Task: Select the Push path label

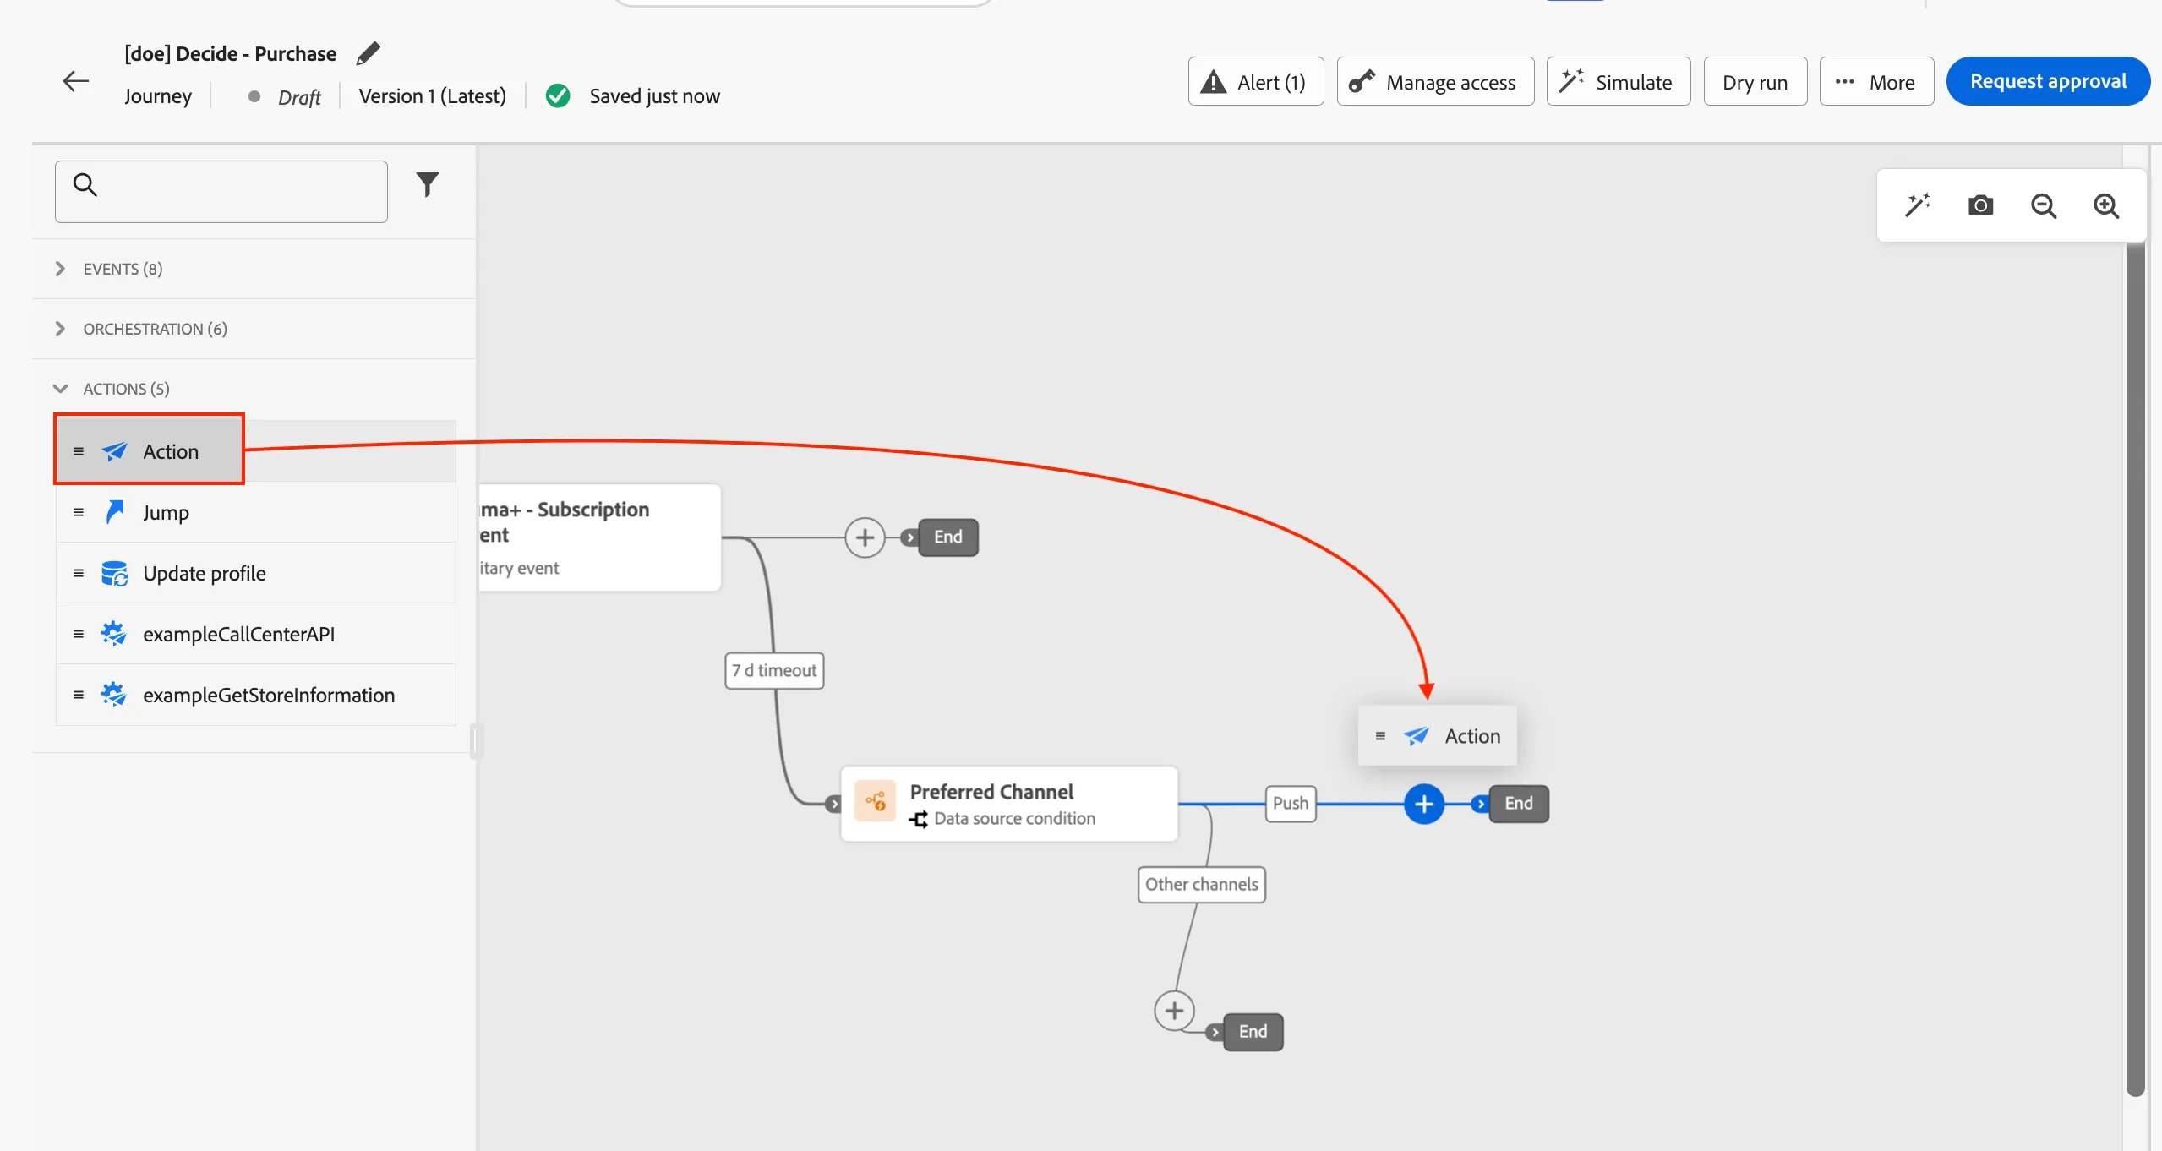Action: pyautogui.click(x=1291, y=804)
